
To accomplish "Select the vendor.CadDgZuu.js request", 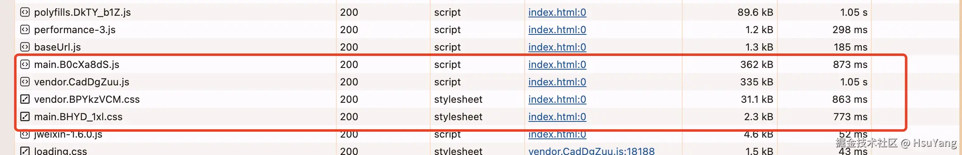I will tap(81, 82).
